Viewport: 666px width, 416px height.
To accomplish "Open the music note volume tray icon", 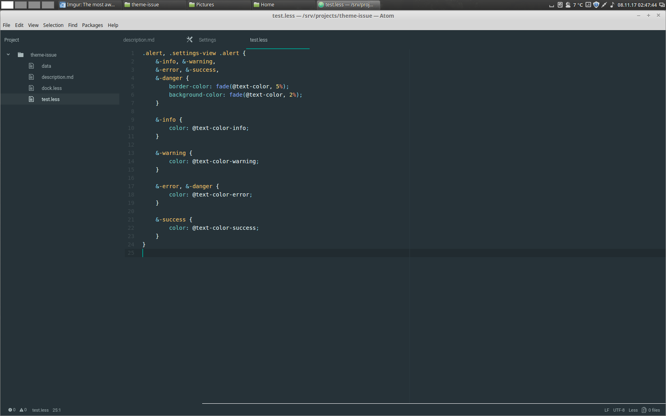I will tap(612, 5).
